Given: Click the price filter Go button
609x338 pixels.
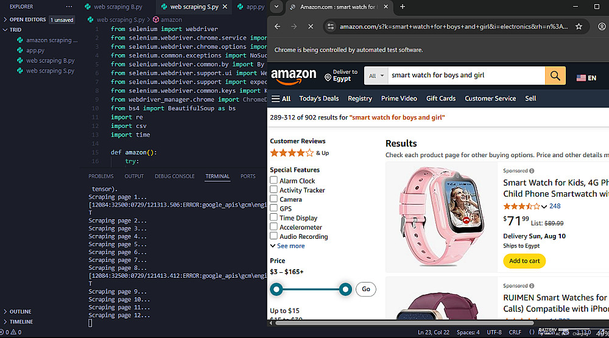Looking at the screenshot, I should click(x=366, y=289).
